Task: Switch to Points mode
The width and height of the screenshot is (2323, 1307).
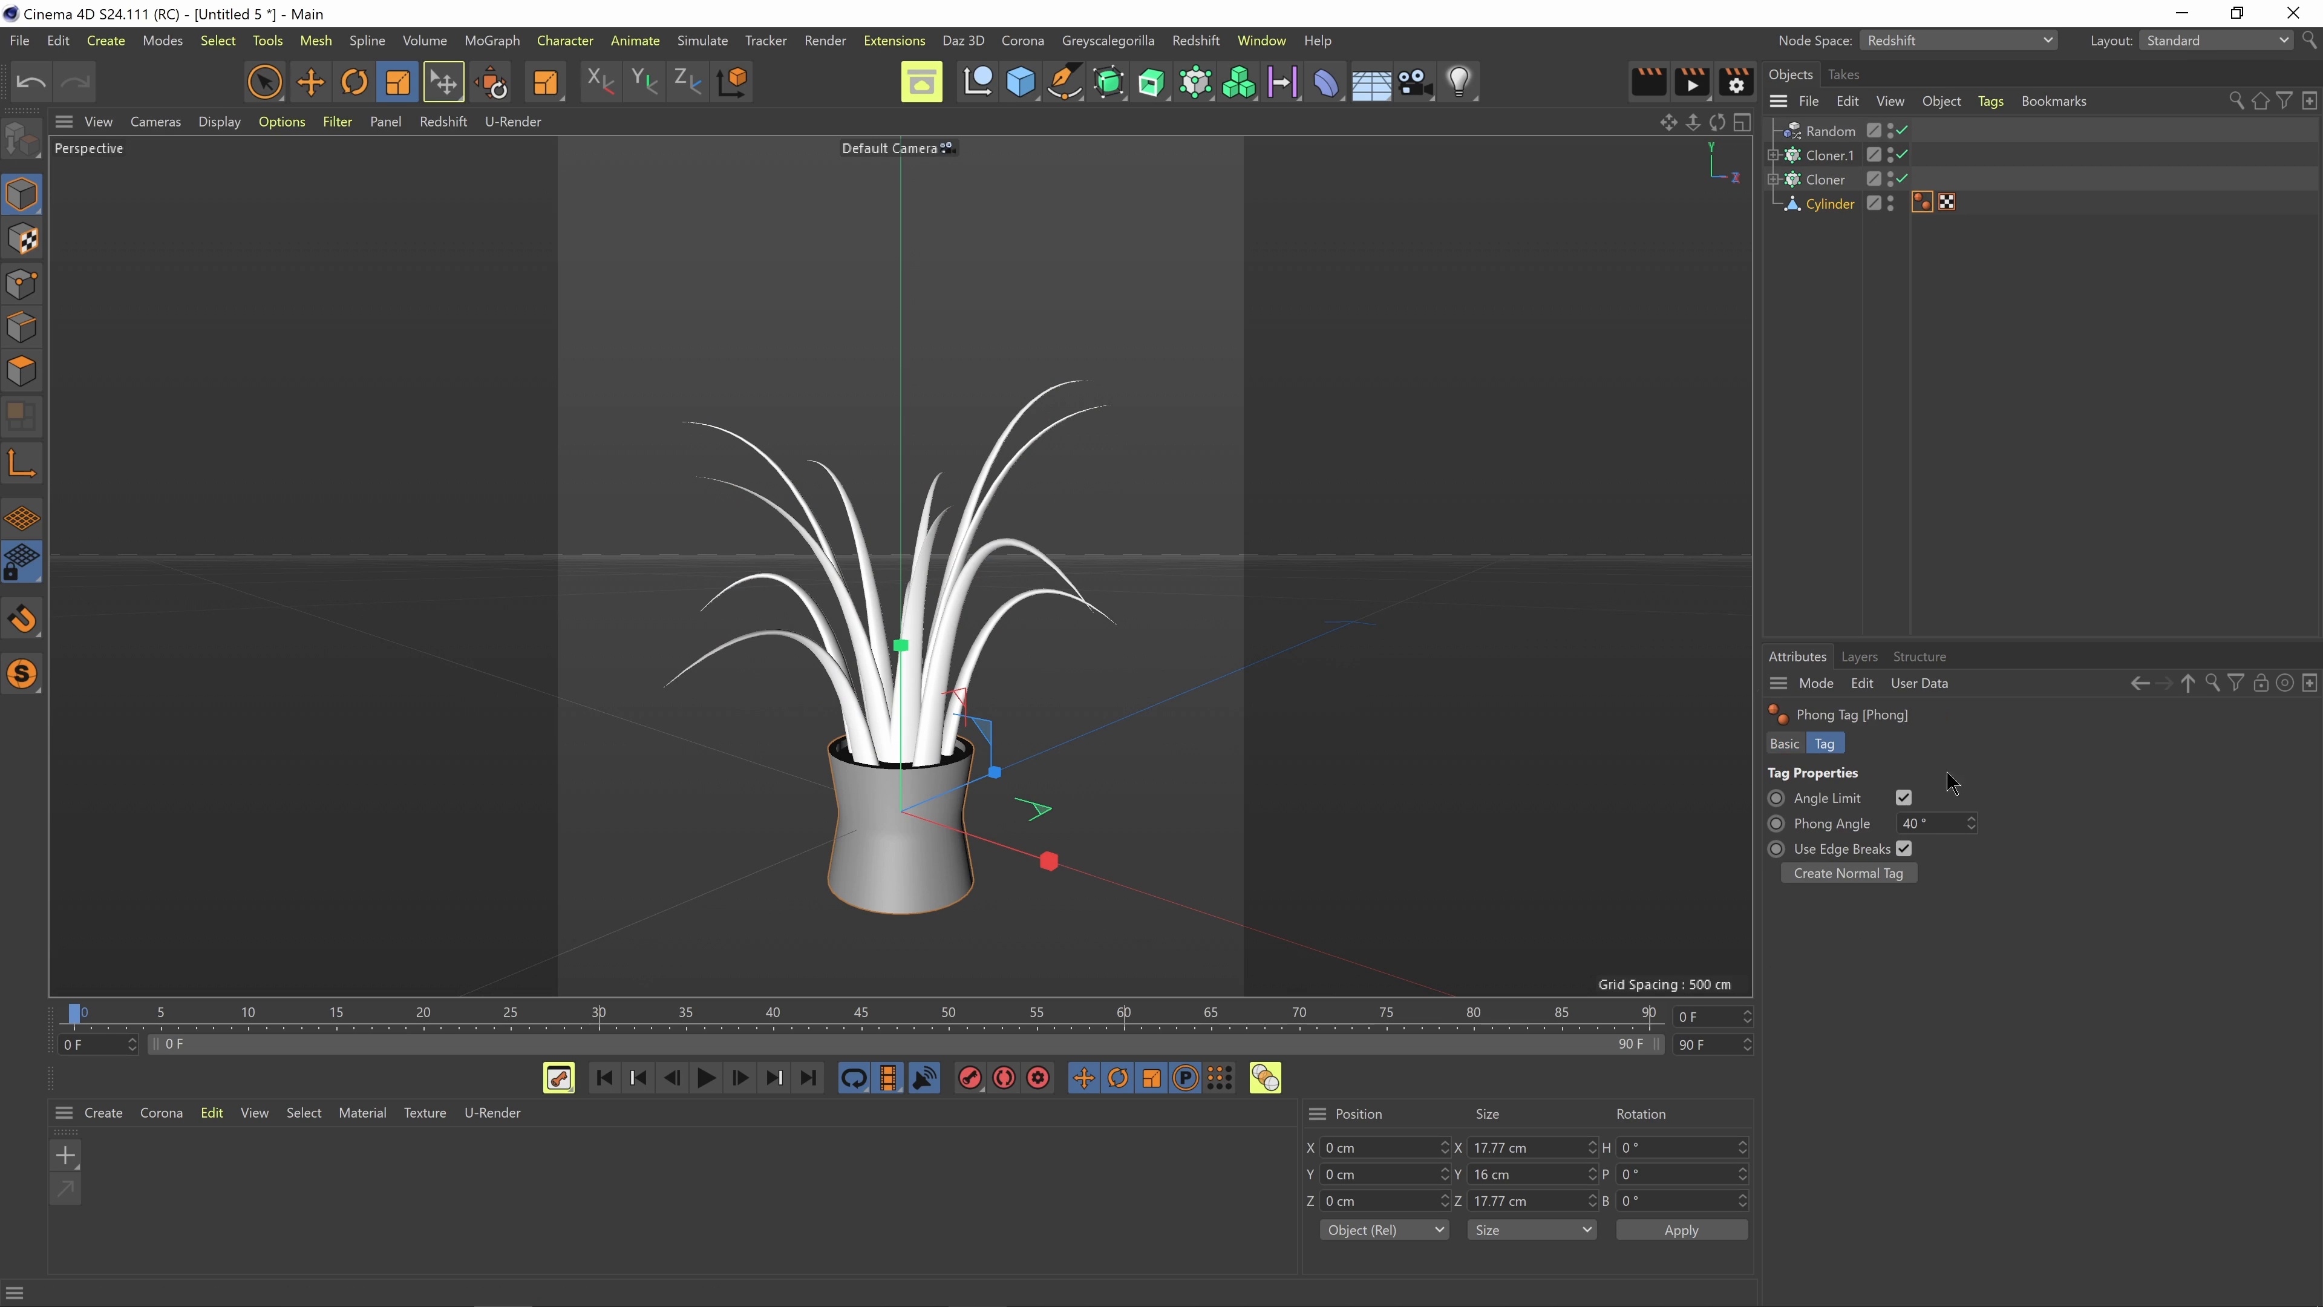Action: pyautogui.click(x=22, y=283)
